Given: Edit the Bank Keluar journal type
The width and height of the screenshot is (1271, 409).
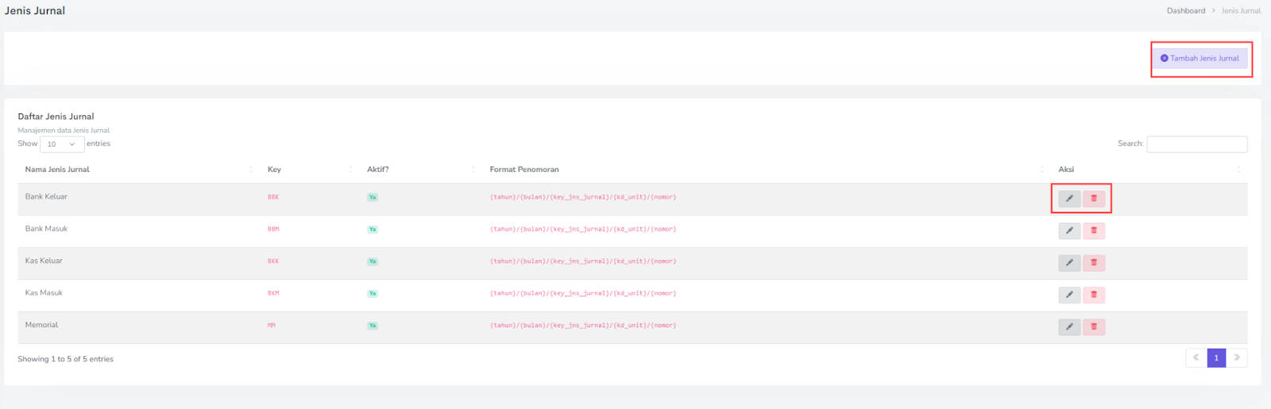Looking at the screenshot, I should pyautogui.click(x=1069, y=198).
